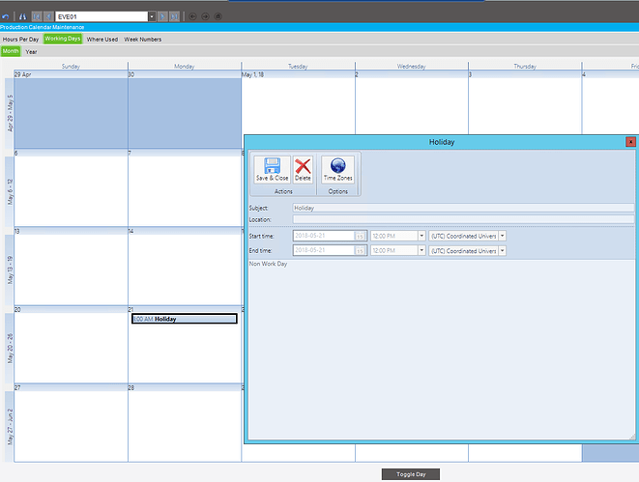Select the Sunday 13 day cell
Viewport: 639px width, 482px height.
click(71, 267)
